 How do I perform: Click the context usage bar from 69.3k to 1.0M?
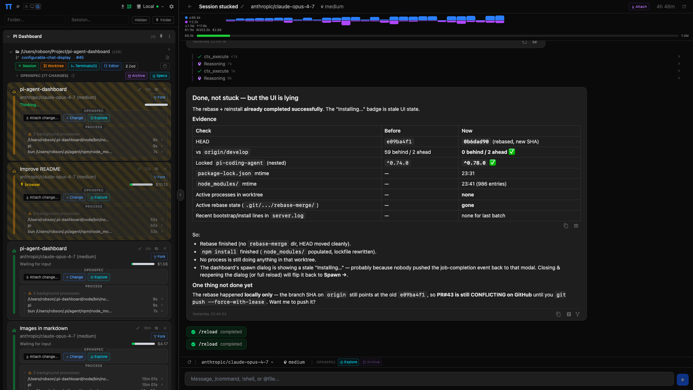tap(437, 36)
